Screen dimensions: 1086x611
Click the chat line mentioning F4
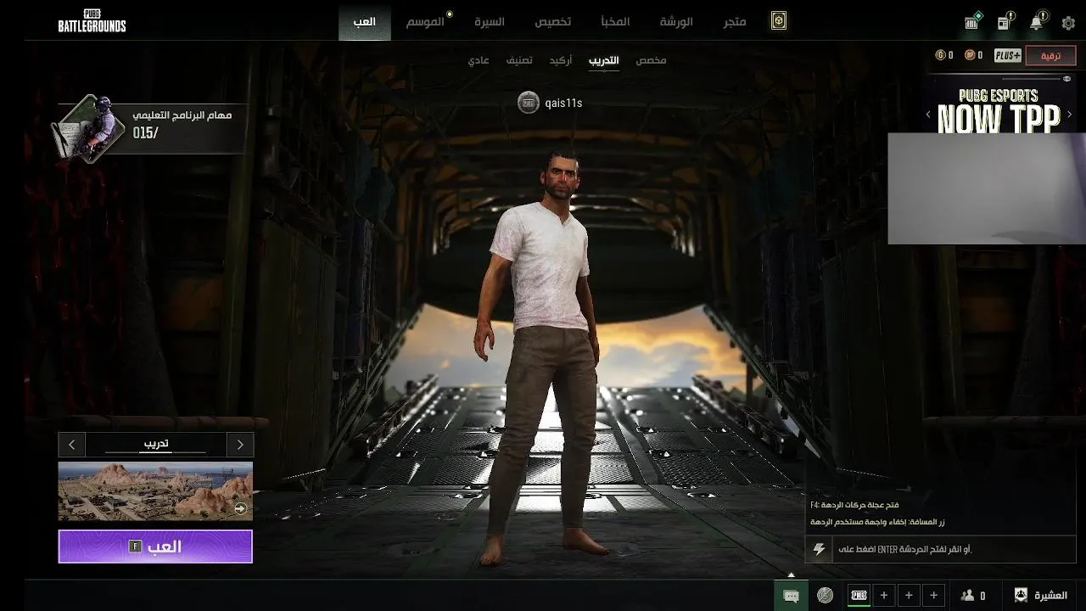pos(854,505)
